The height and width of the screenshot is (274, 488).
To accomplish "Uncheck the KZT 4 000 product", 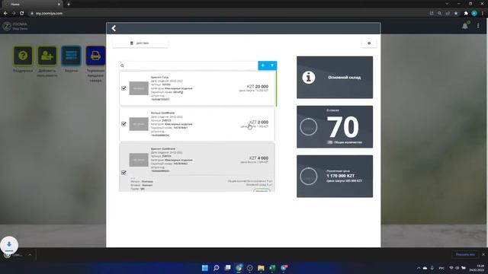I will click(124, 173).
